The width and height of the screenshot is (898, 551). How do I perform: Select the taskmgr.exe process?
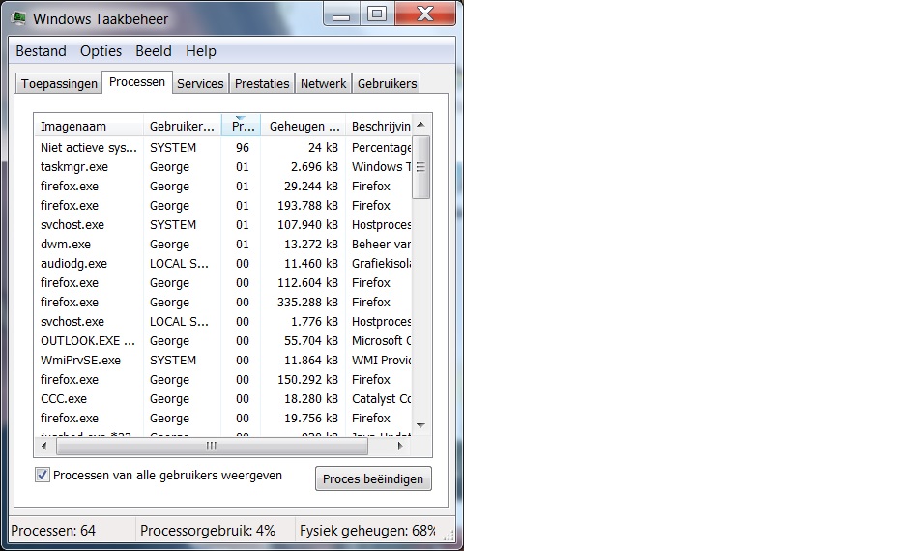[223, 166]
